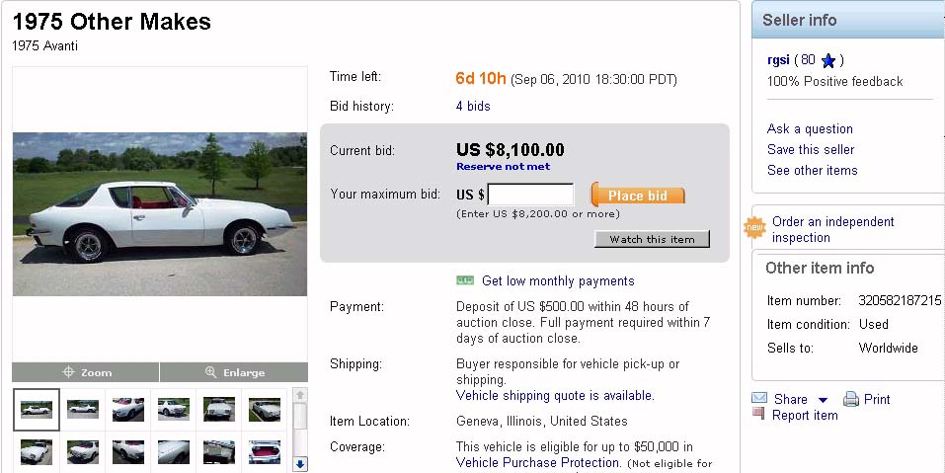Screen dimensions: 945x473
Task: Open the Ask a question link
Action: tap(810, 128)
